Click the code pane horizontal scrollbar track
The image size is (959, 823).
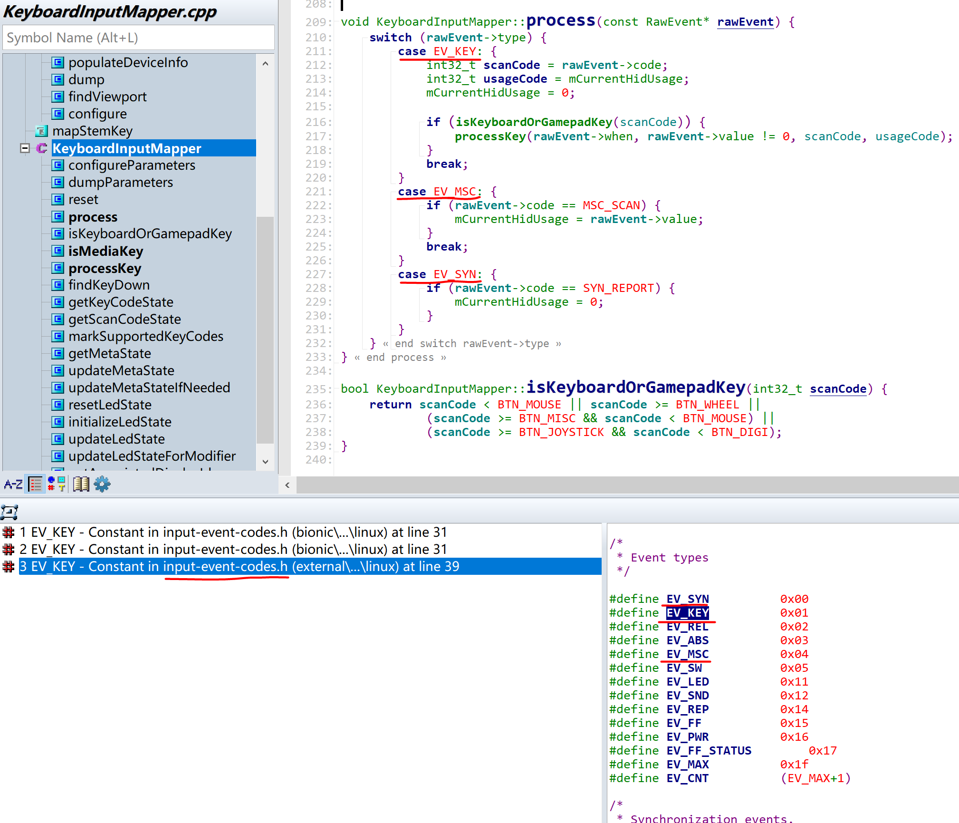coord(627,485)
